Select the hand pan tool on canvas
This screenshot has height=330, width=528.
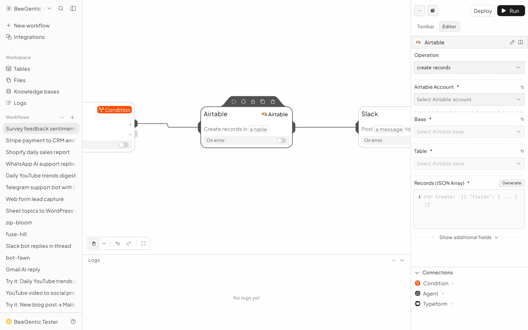click(x=94, y=243)
